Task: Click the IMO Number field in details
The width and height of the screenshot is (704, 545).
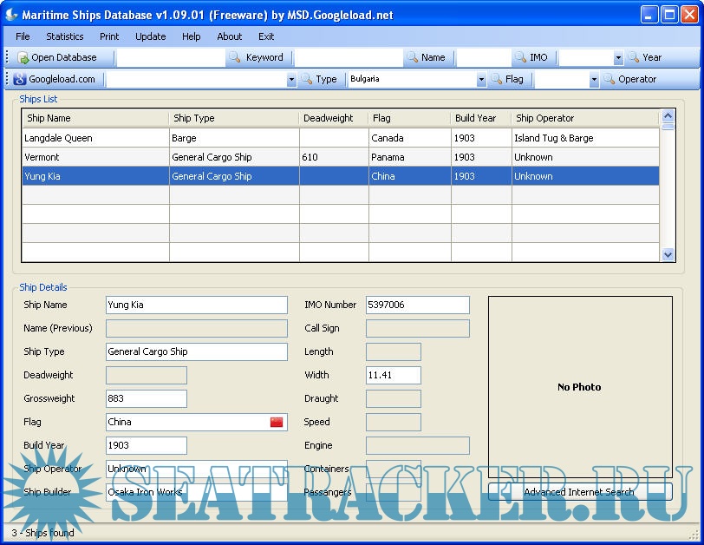Action: tap(417, 305)
